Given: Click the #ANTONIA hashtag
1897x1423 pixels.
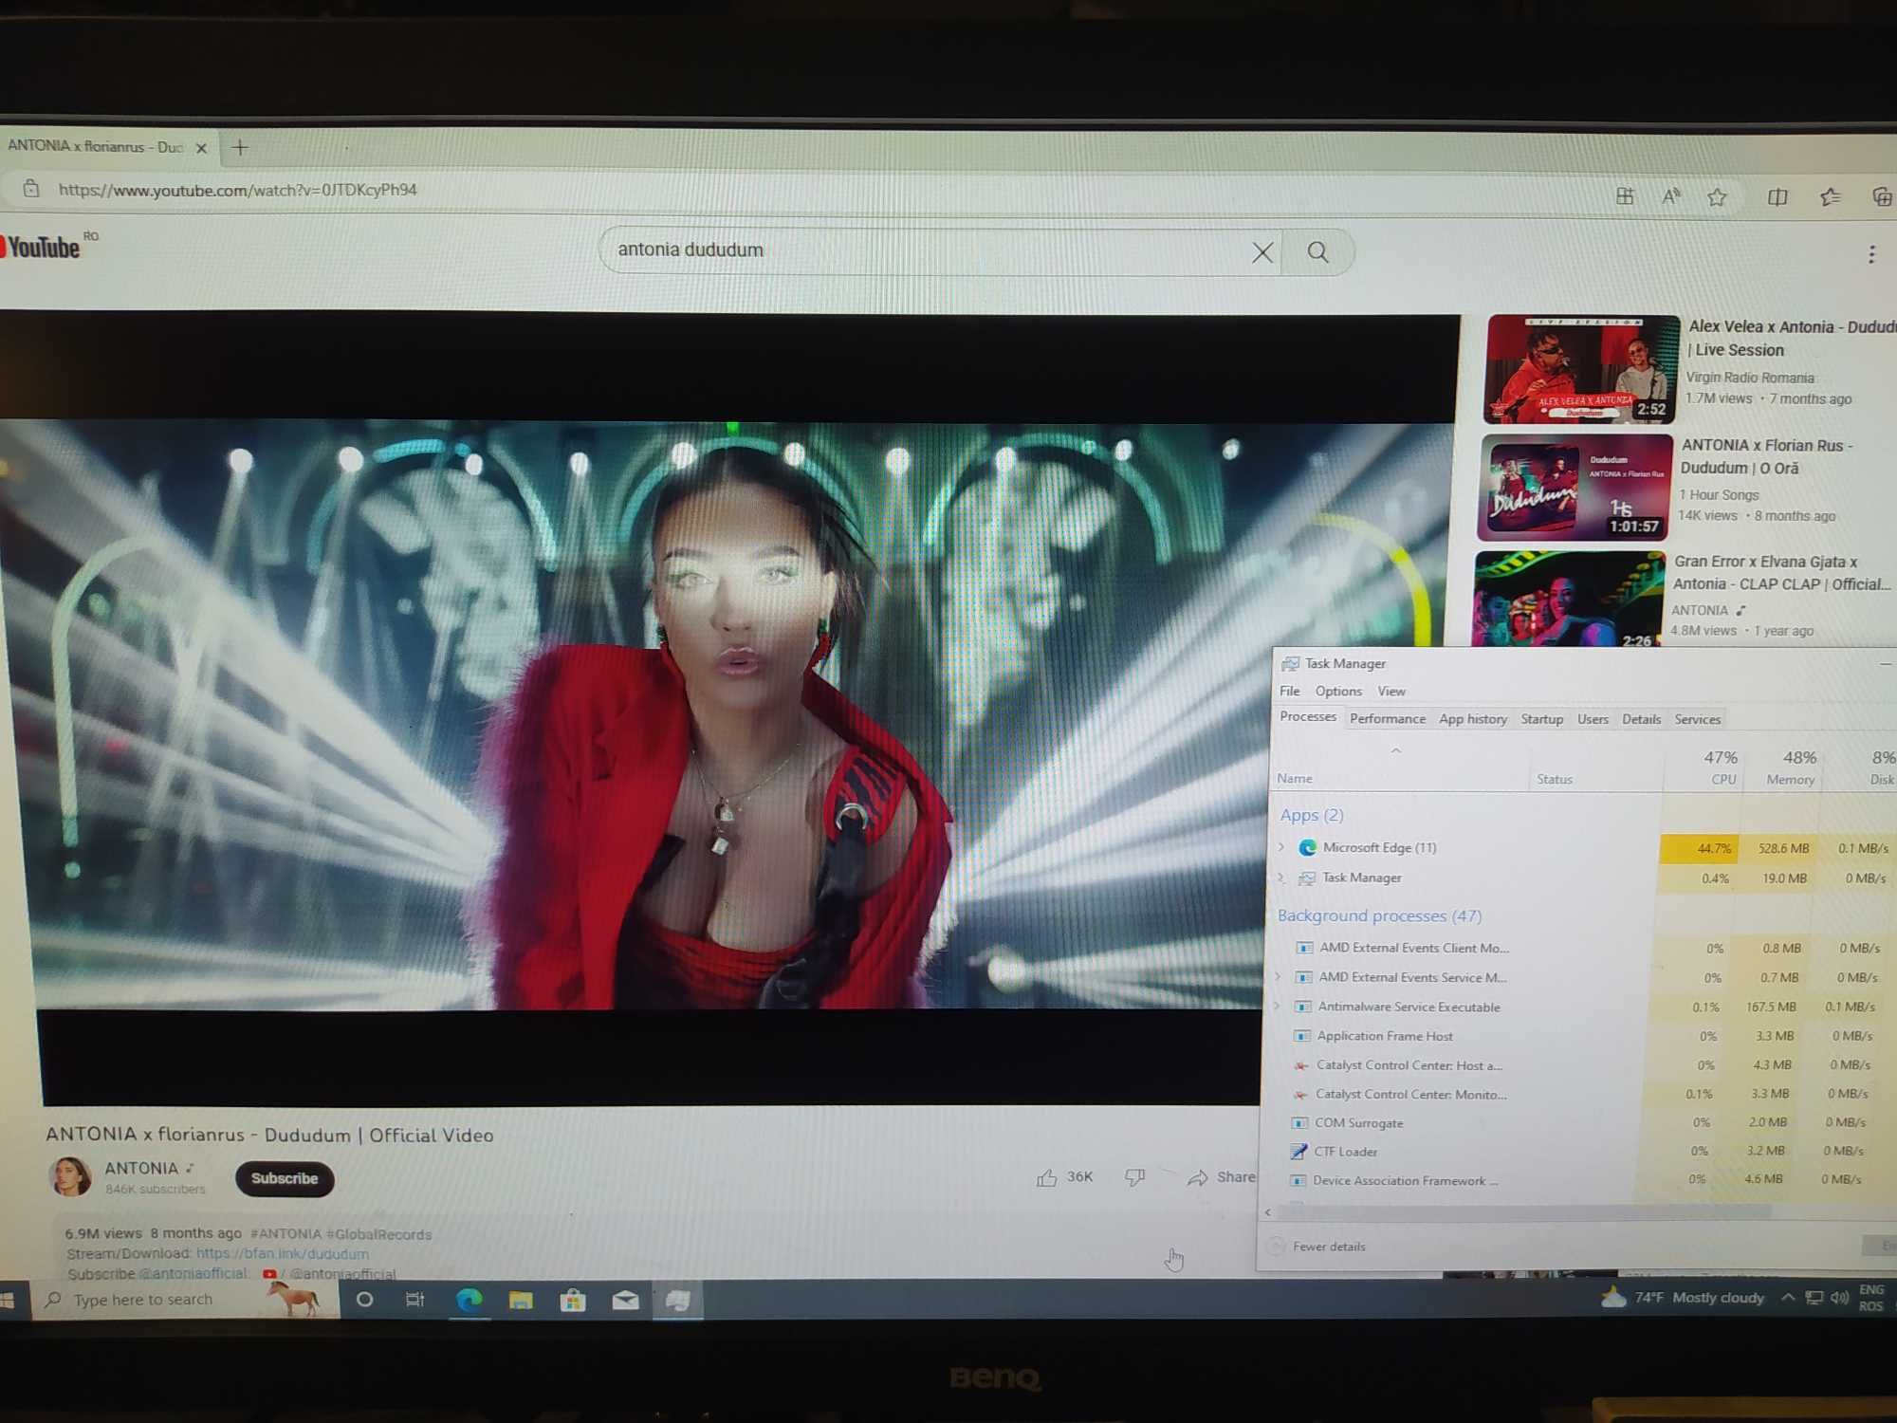Looking at the screenshot, I should (285, 1234).
